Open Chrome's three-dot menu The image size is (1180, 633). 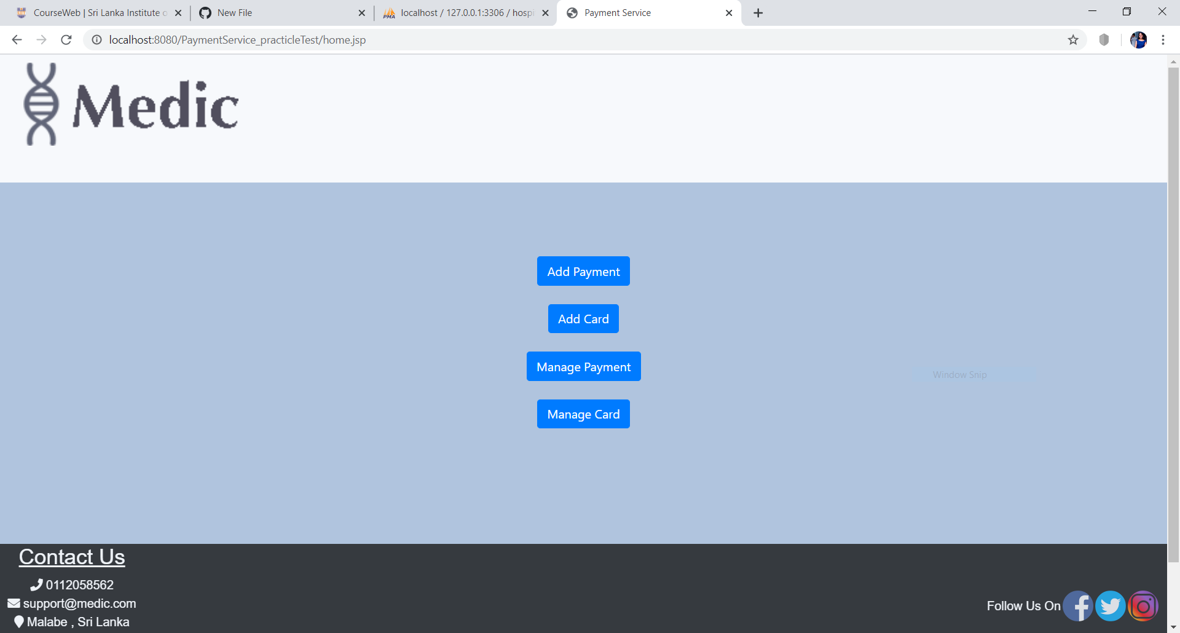1163,39
